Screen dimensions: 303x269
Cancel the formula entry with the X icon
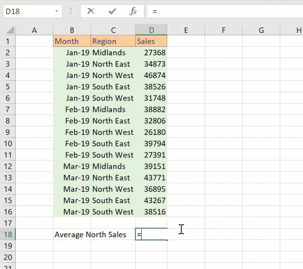point(91,11)
